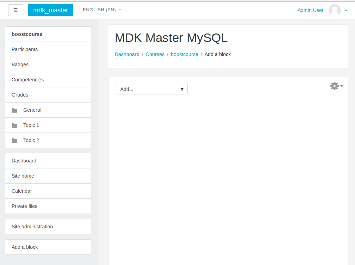Open Grades in the sidebar
The width and height of the screenshot is (355, 265).
[48, 95]
